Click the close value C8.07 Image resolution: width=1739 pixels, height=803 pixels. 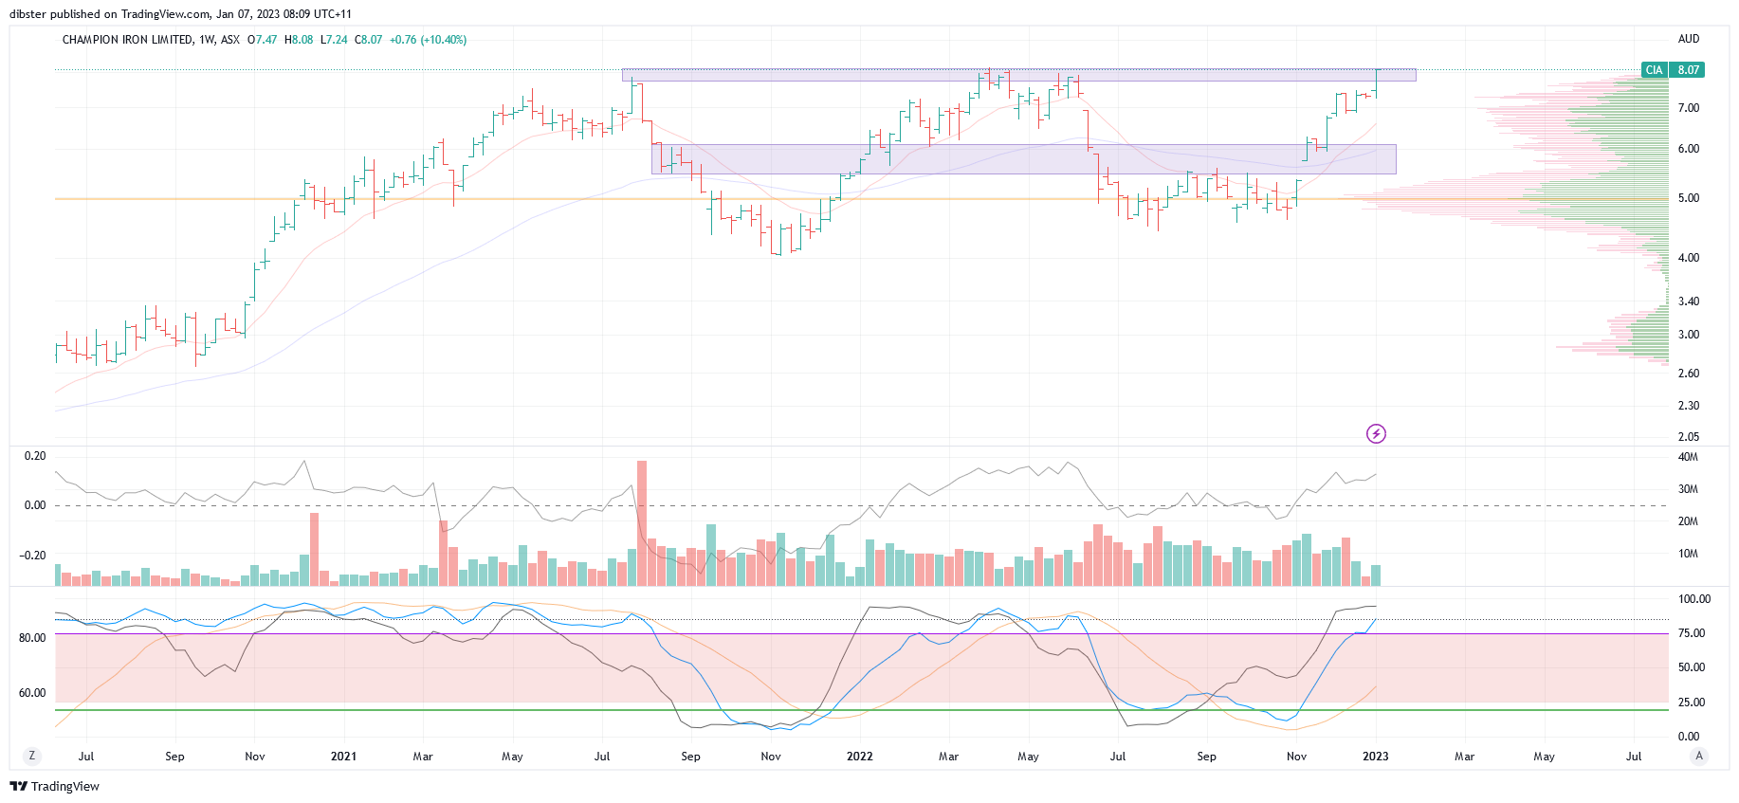[369, 40]
